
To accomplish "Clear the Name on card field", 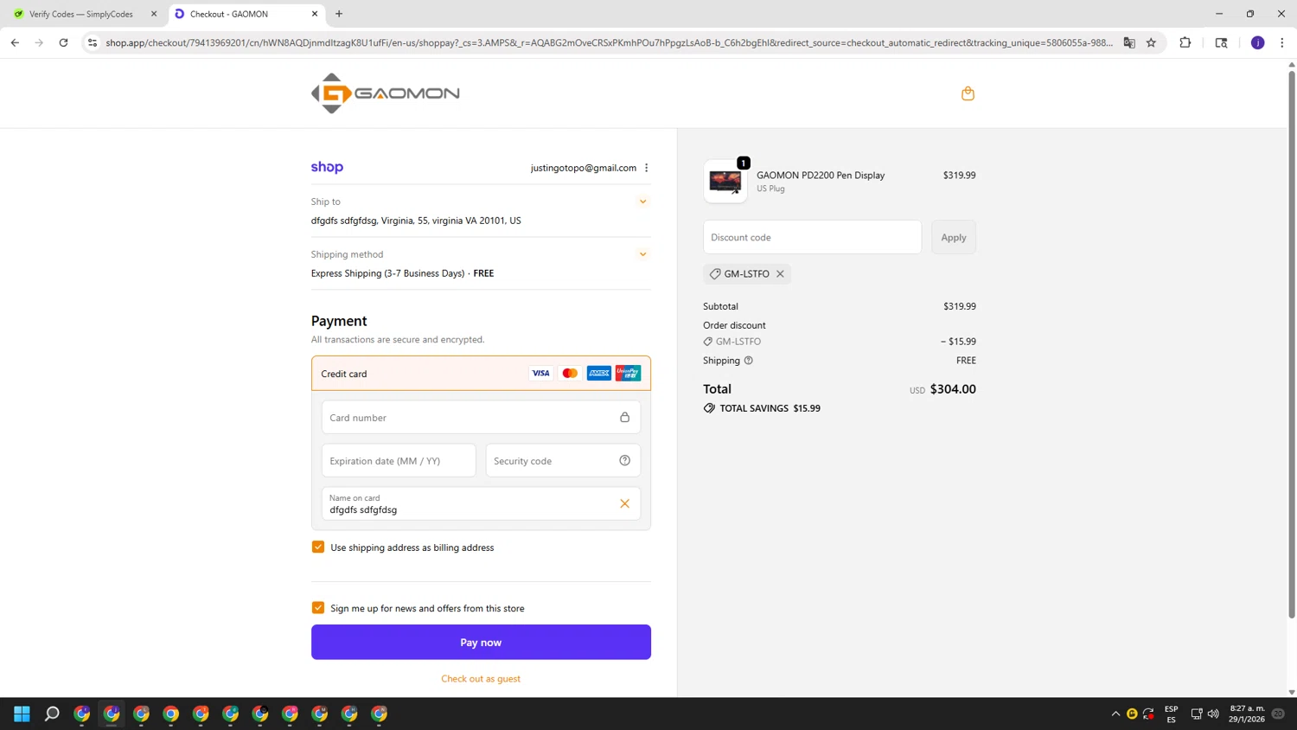I will pos(624,503).
